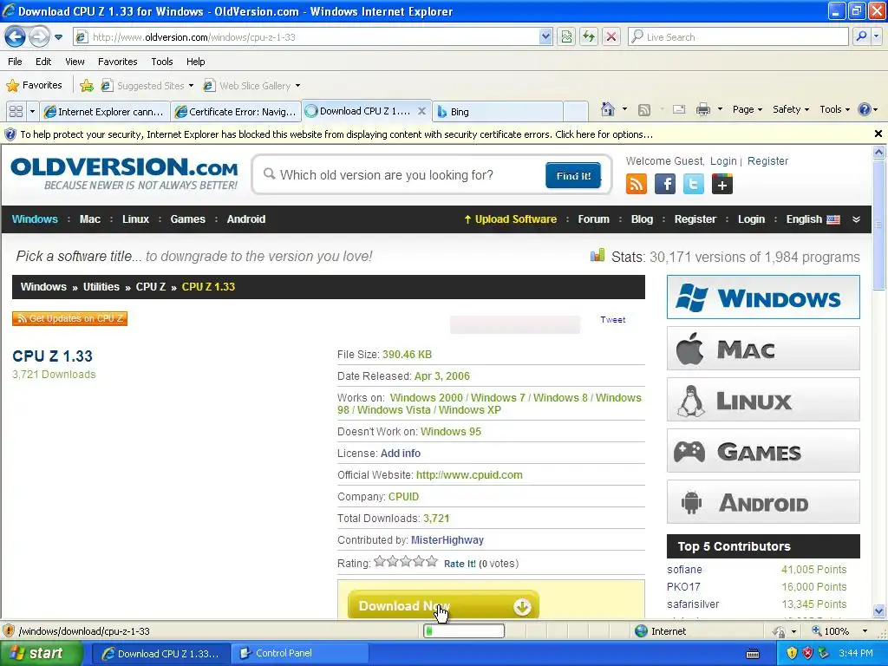Expand the double chevron in nav bar

point(856,219)
